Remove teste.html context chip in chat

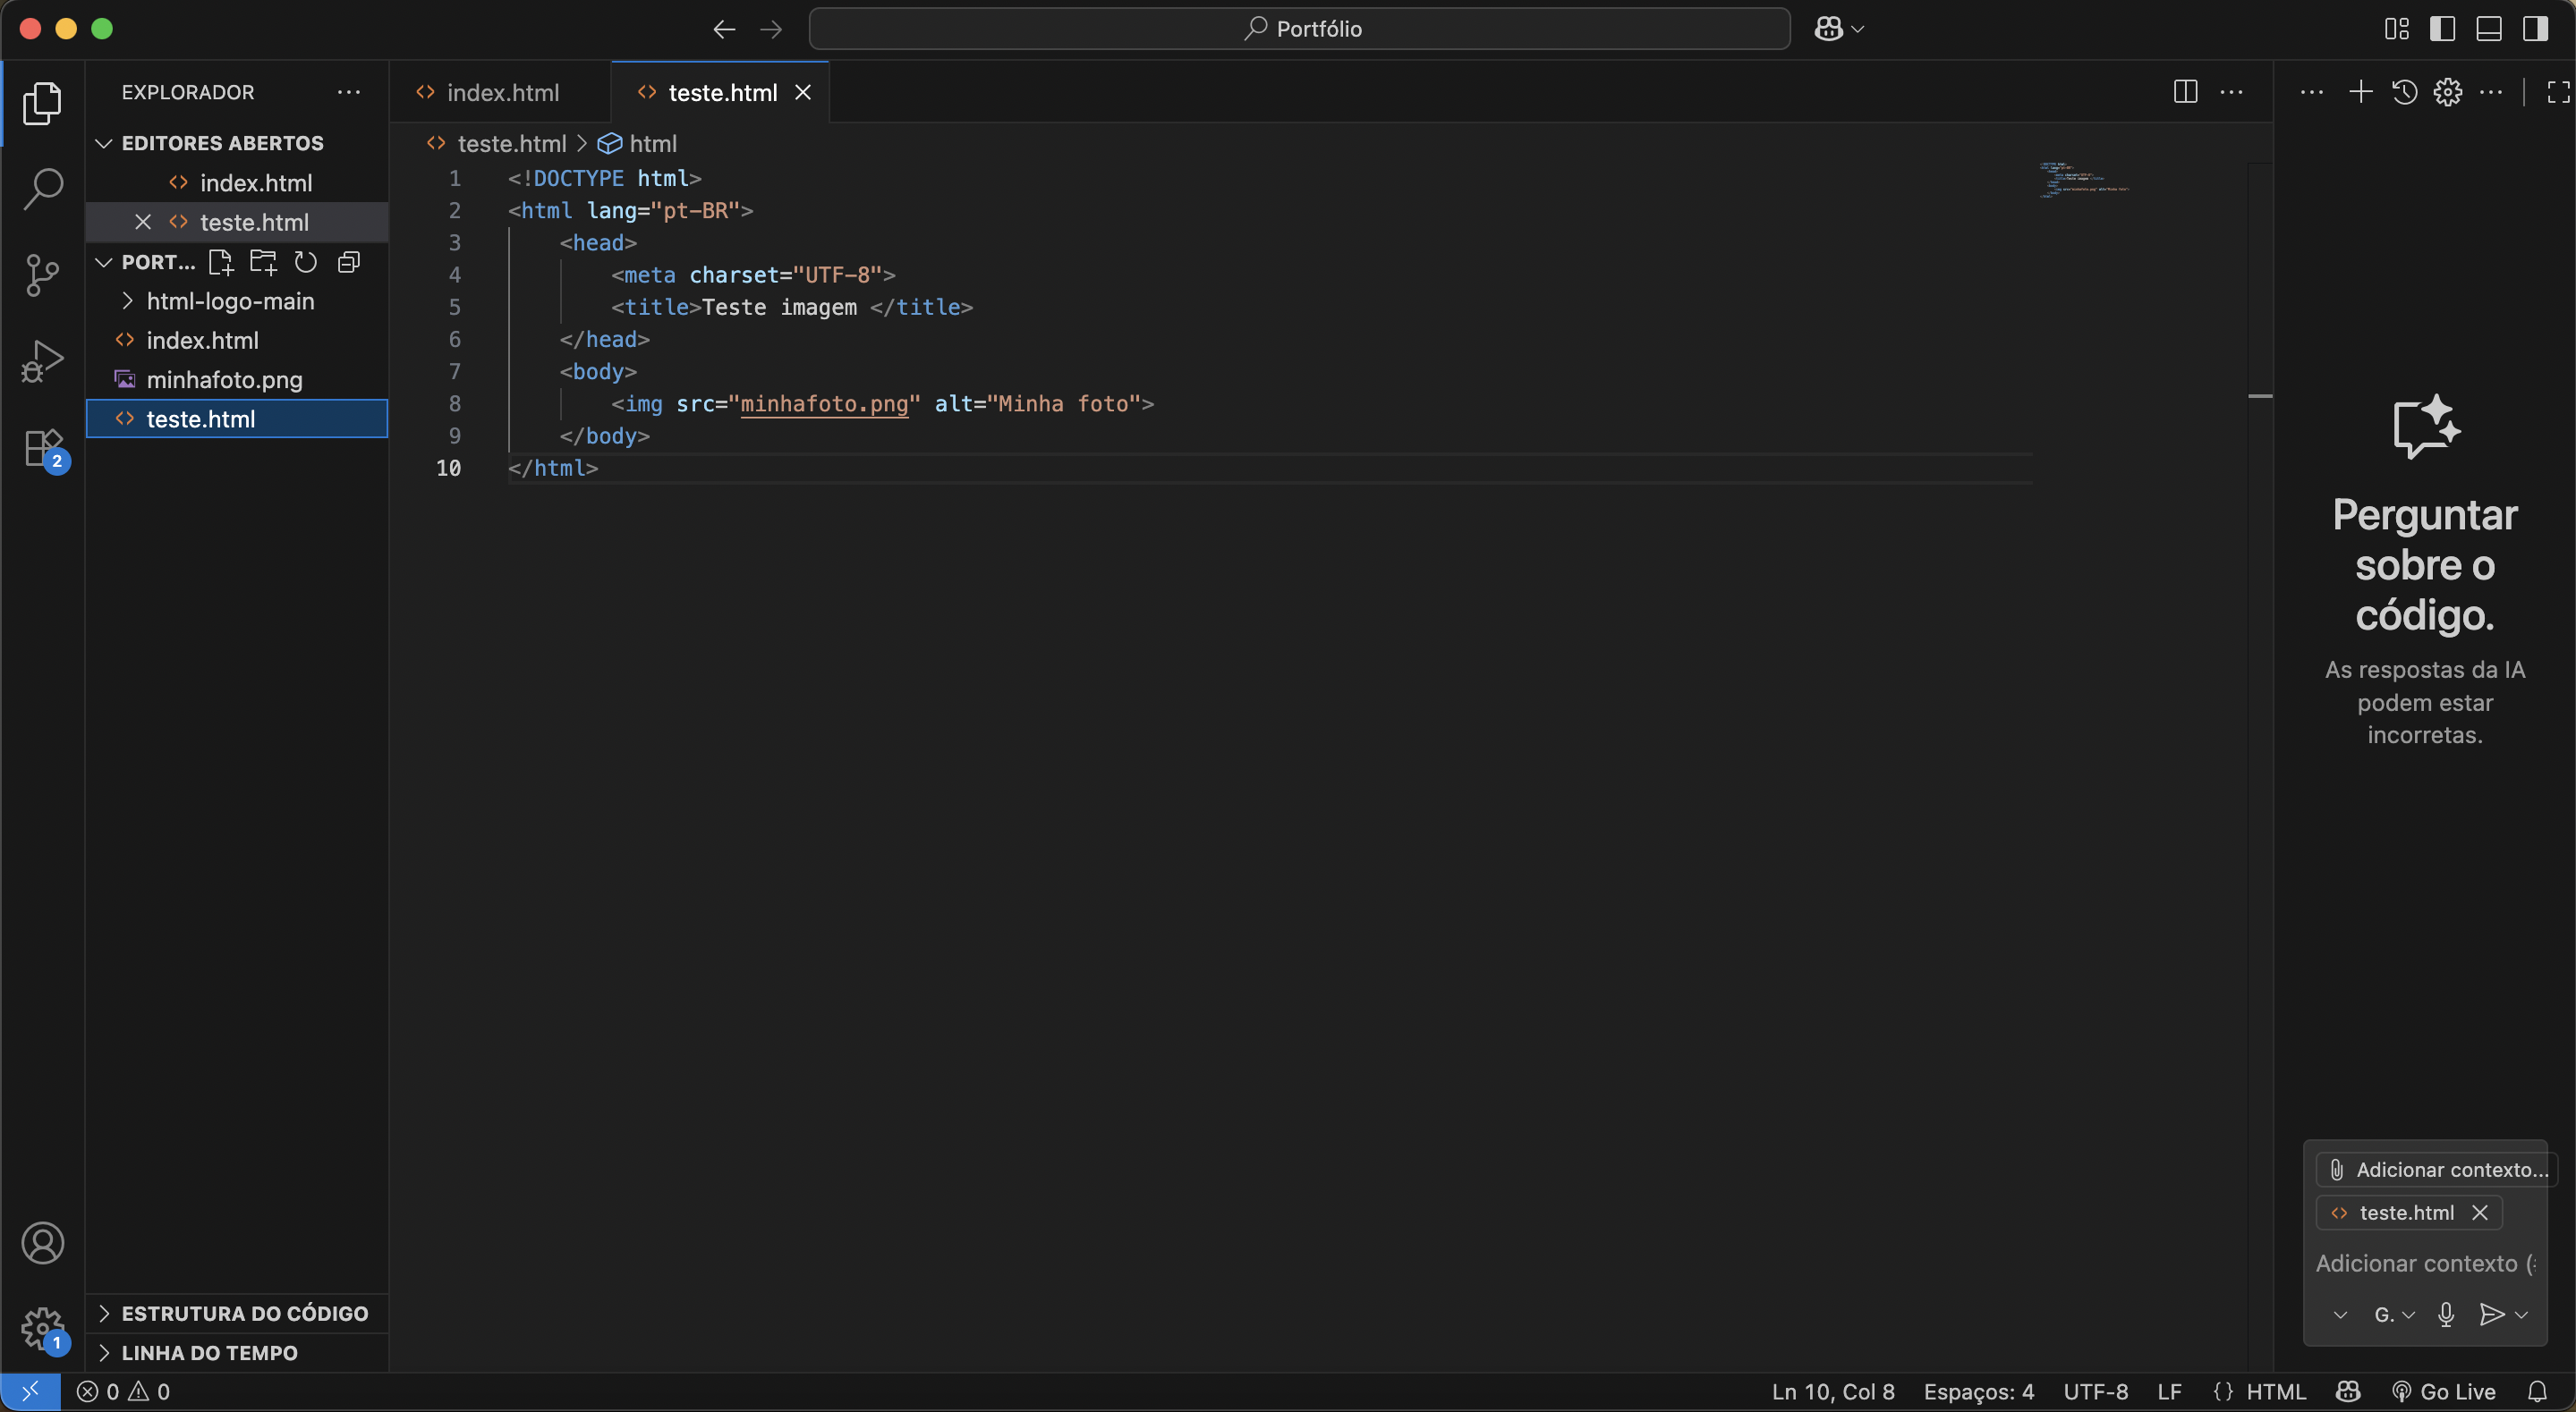click(2479, 1213)
